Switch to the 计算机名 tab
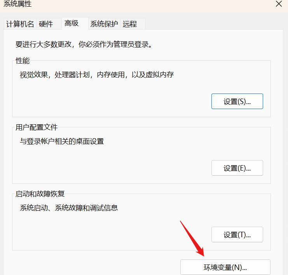The height and width of the screenshot is (275, 288). [20, 24]
